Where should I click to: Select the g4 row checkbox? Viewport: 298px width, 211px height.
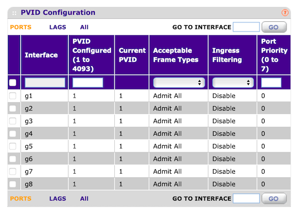point(13,134)
